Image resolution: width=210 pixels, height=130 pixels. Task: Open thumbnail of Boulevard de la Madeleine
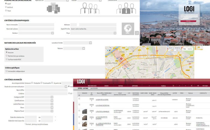85,124
